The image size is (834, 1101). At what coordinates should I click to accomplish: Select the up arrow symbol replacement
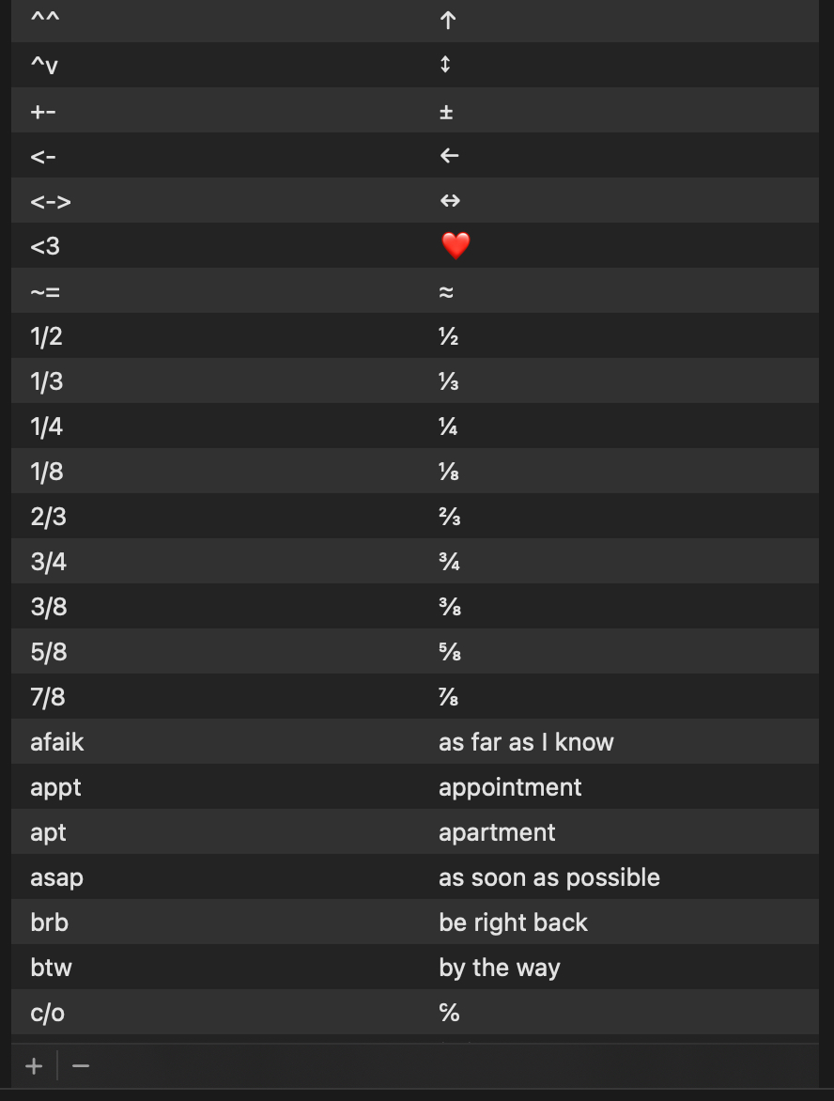click(447, 21)
